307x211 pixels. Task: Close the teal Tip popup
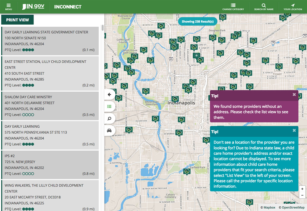294,130
